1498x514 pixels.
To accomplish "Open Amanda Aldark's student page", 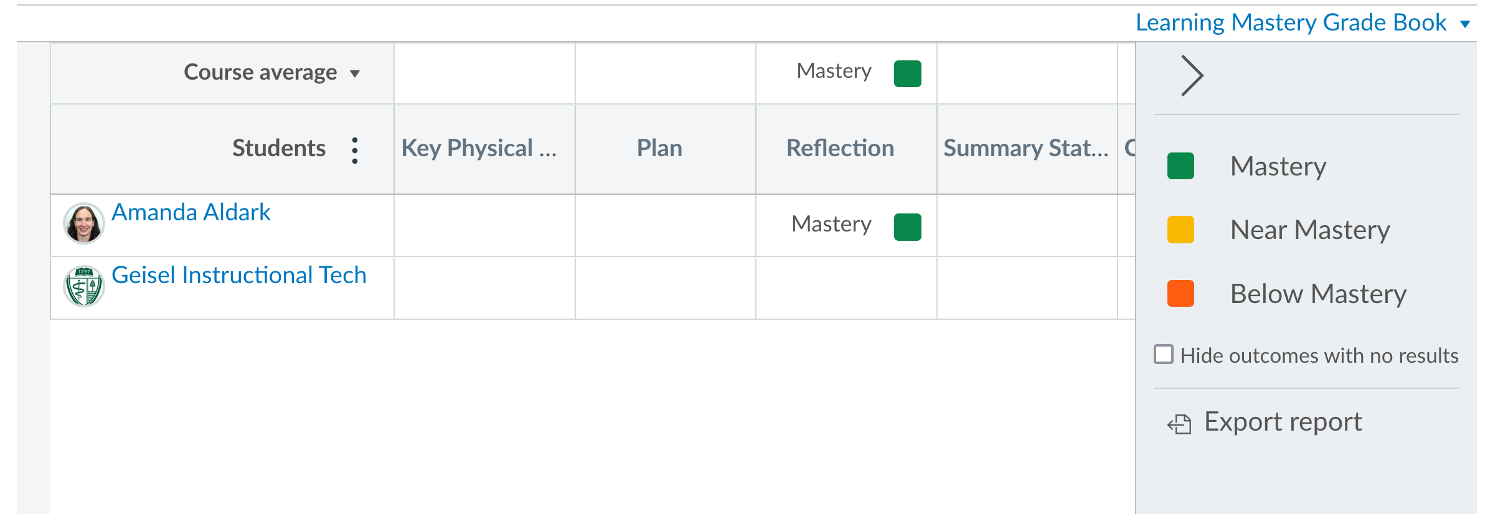I will (x=191, y=212).
